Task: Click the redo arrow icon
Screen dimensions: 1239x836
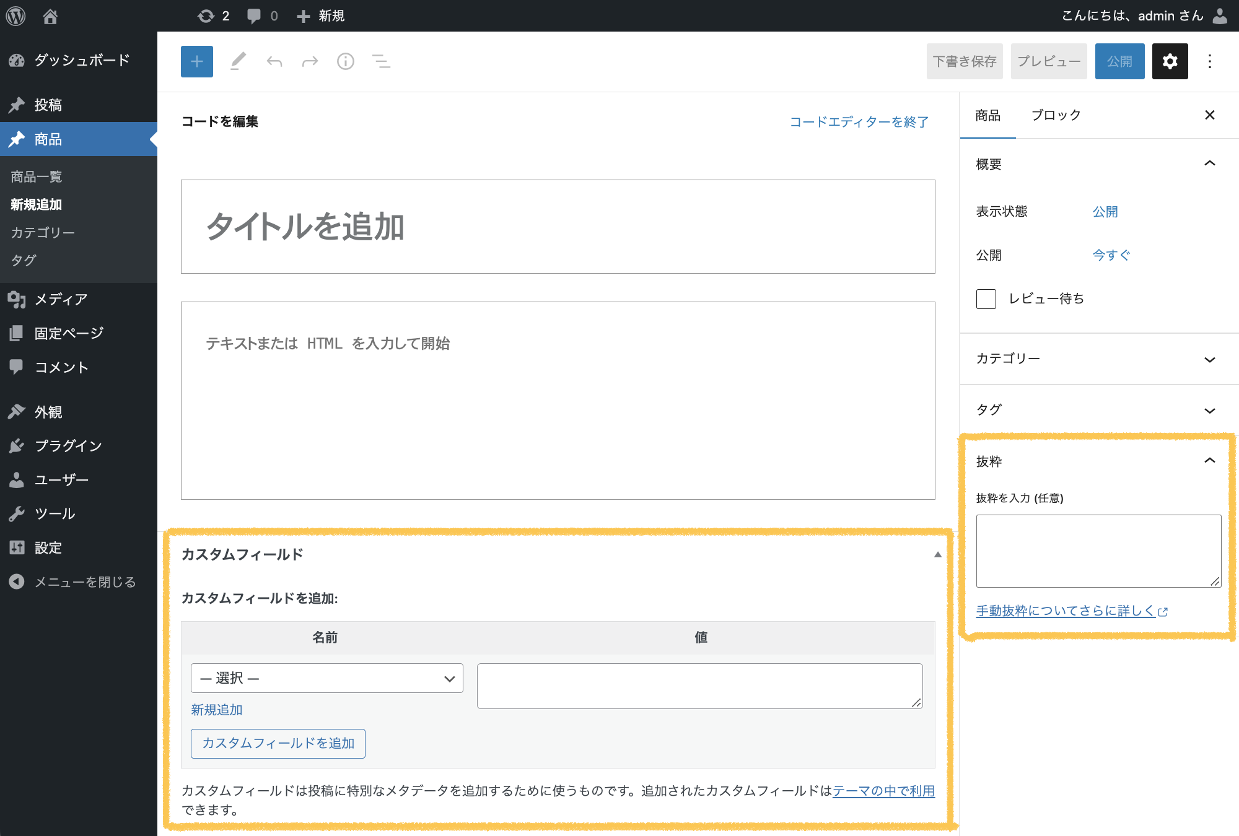Action: (310, 61)
